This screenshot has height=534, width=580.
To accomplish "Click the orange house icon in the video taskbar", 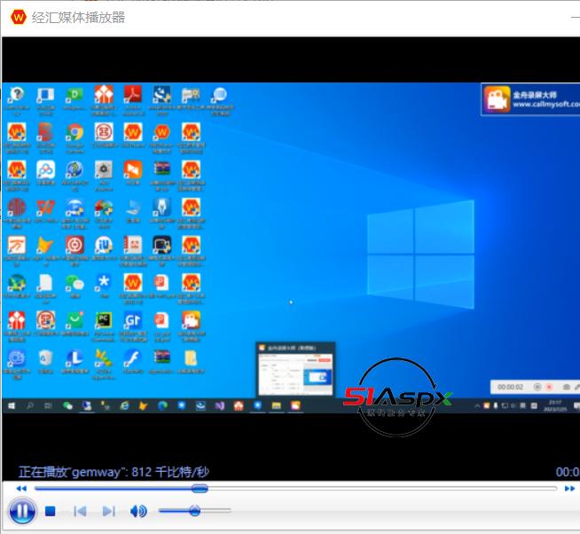I will (239, 406).
